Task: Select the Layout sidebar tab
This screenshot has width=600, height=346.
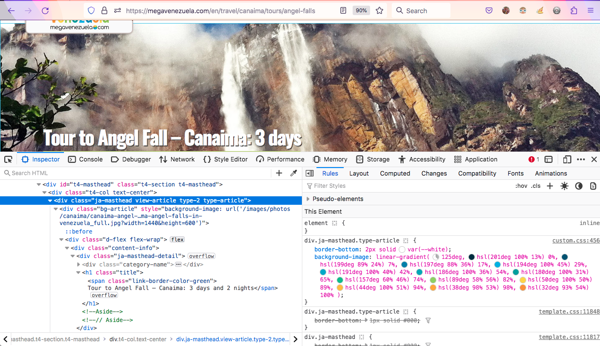Action: coord(359,173)
